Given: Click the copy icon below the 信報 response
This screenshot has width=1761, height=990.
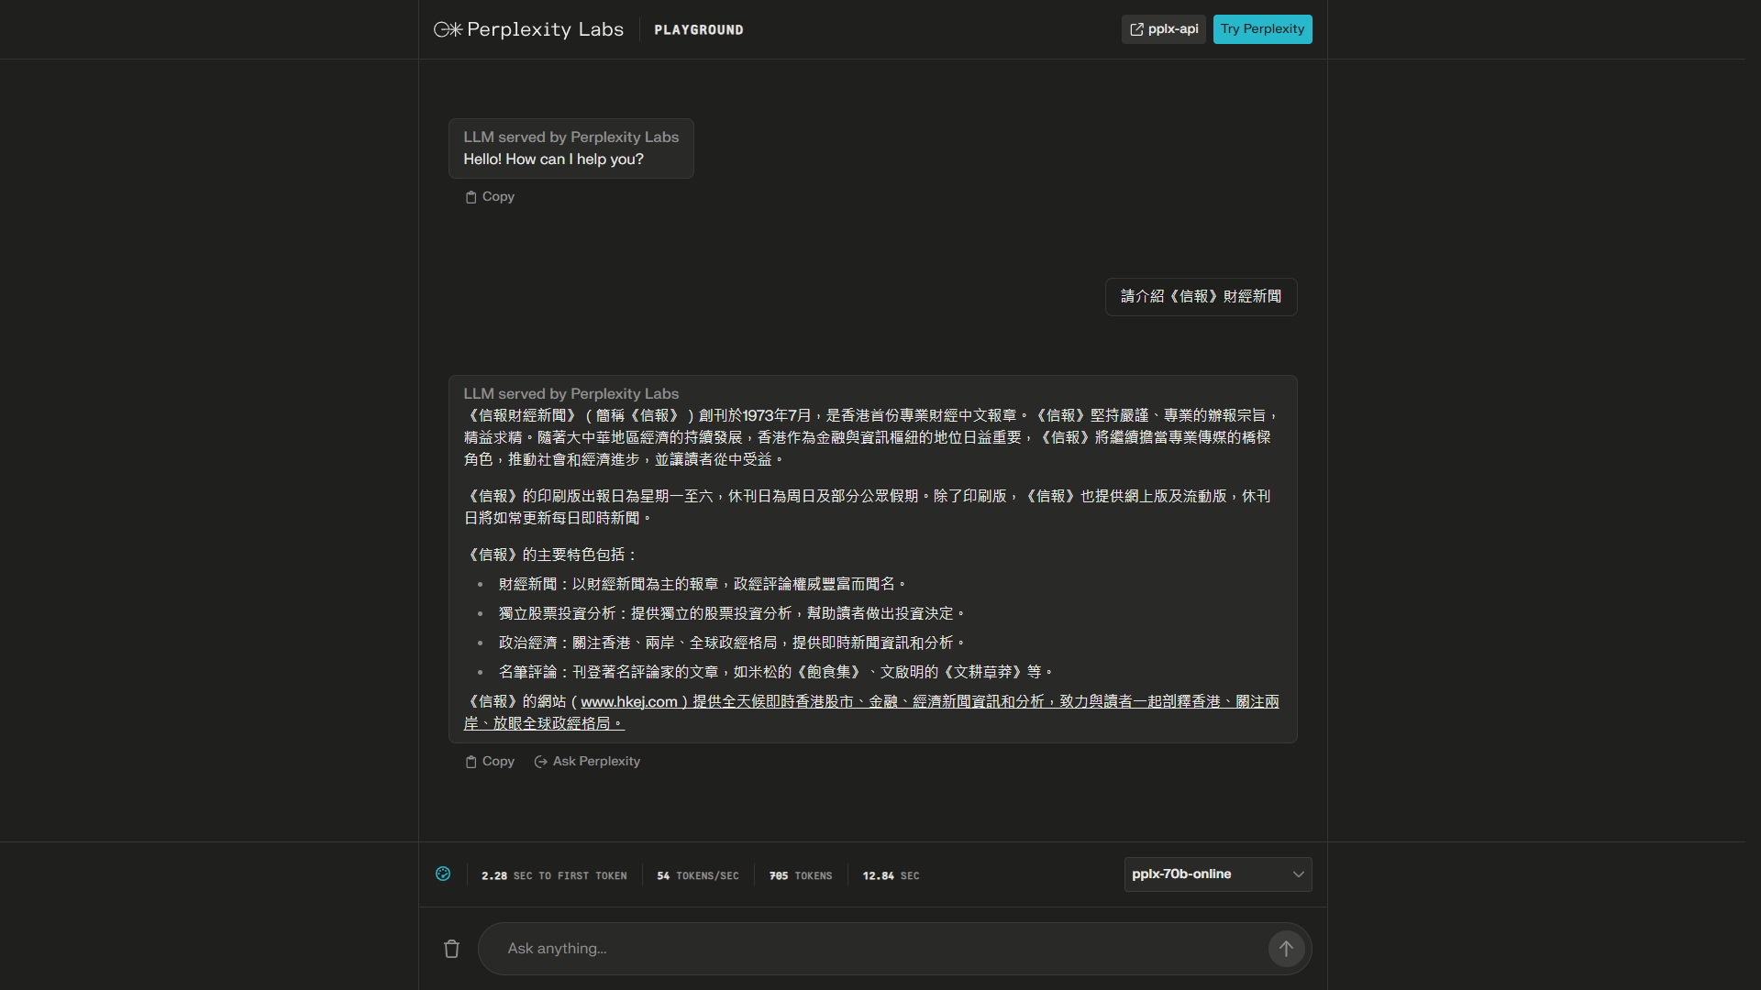Looking at the screenshot, I should tap(471, 761).
